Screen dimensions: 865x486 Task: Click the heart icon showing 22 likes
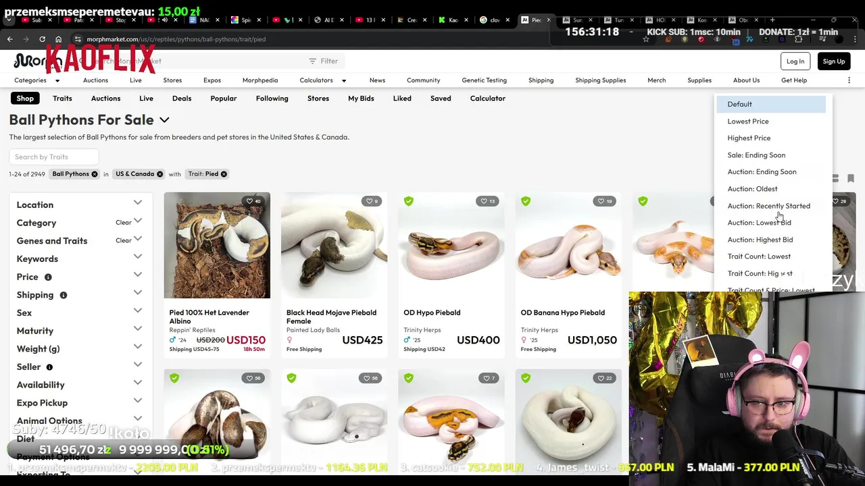pos(601,378)
